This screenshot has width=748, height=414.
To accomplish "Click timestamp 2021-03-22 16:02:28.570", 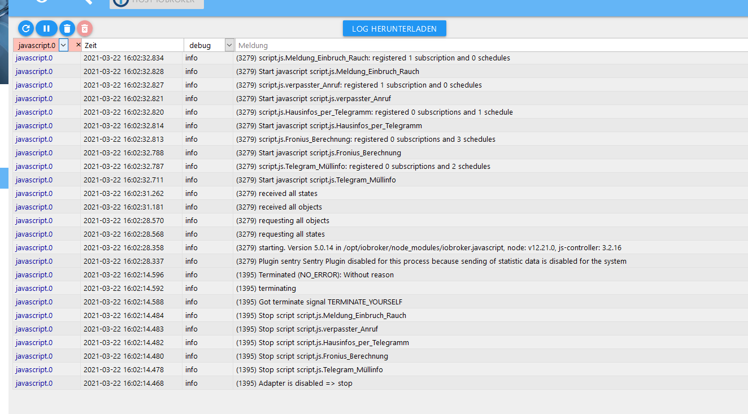I will click(124, 221).
